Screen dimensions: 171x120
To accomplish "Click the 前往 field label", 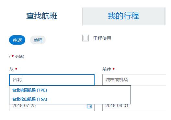I will pos(107,69).
